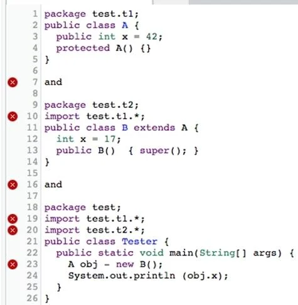Image resolution: width=298 pixels, height=305 pixels.
Task: Place cursor on class name Tester
Action: [139, 242]
